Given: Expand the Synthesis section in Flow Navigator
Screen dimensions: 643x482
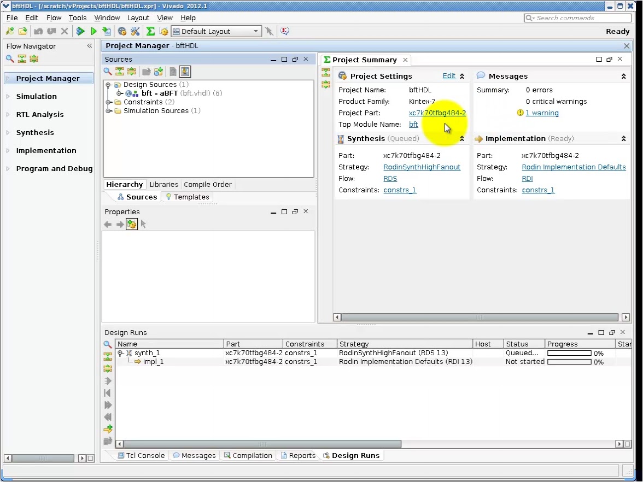Looking at the screenshot, I should pos(8,132).
